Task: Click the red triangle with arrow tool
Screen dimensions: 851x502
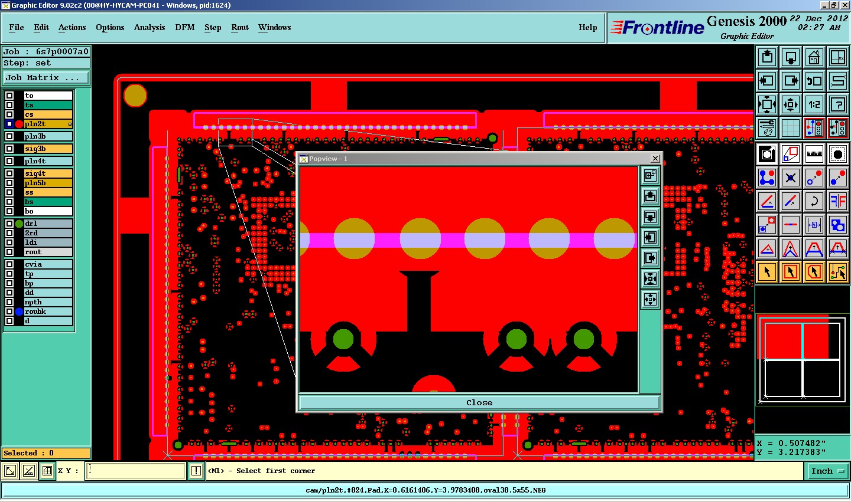Action: pyautogui.click(x=767, y=248)
